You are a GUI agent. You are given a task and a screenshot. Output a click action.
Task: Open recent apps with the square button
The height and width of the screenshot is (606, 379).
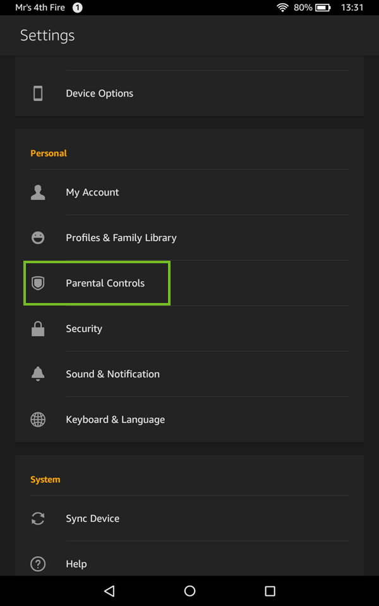[x=270, y=591]
